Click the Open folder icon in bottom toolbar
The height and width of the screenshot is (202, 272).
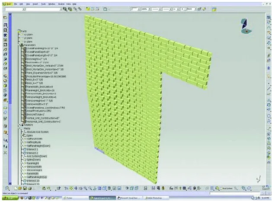tap(20, 188)
